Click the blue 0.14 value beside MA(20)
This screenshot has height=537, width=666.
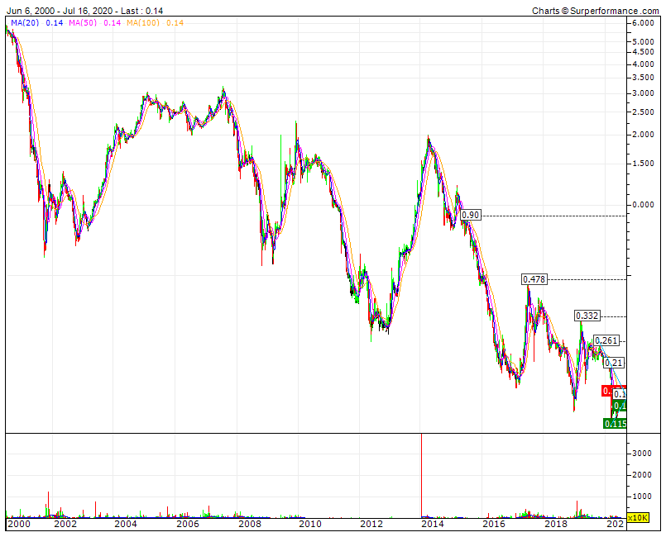pyautogui.click(x=55, y=23)
